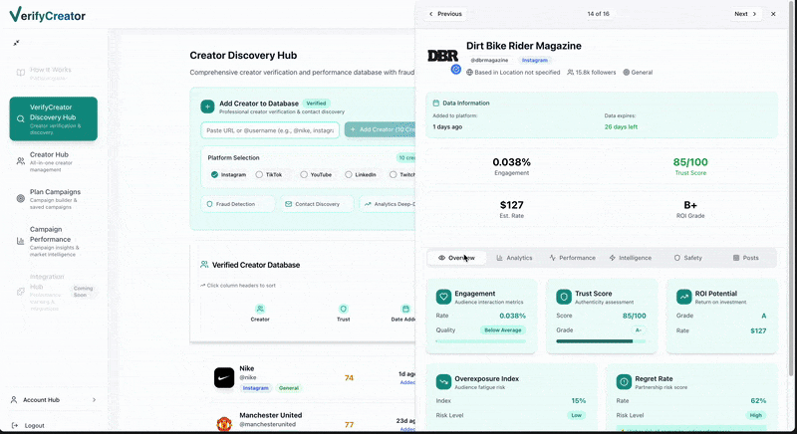Screen dimensions: 797x434
Task: Select the YouTube platform radio
Action: [304, 174]
